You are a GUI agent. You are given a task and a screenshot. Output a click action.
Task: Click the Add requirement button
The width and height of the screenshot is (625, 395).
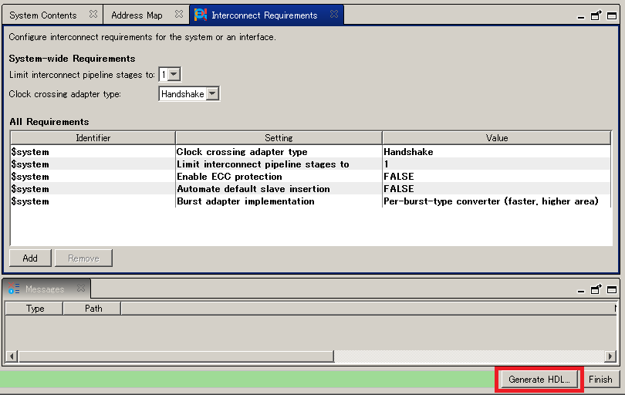[x=30, y=258]
